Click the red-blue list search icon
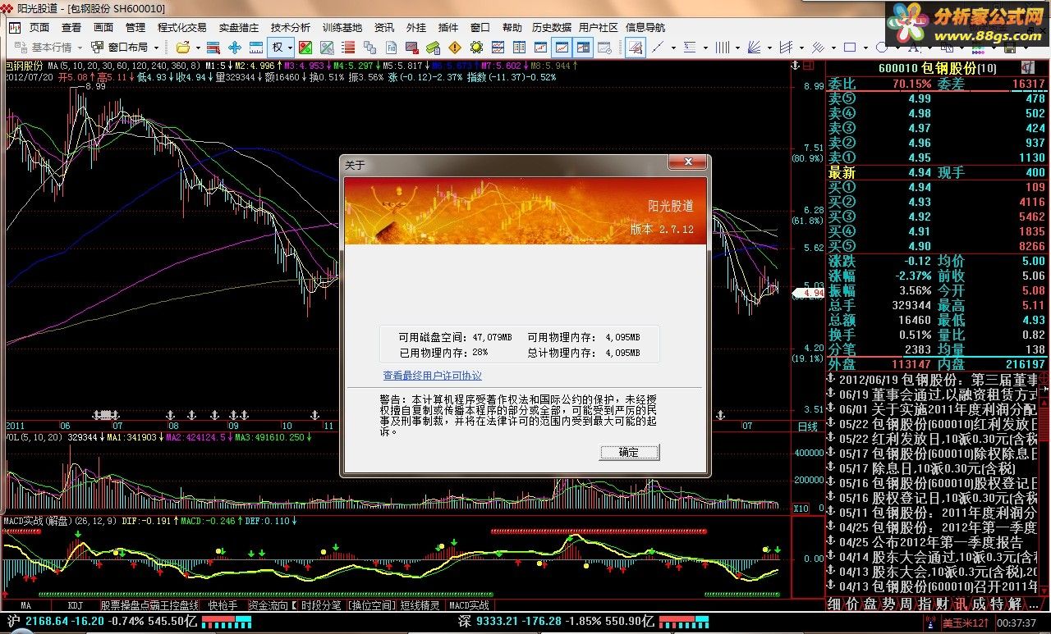The width and height of the screenshot is (1051, 634). [x=213, y=48]
